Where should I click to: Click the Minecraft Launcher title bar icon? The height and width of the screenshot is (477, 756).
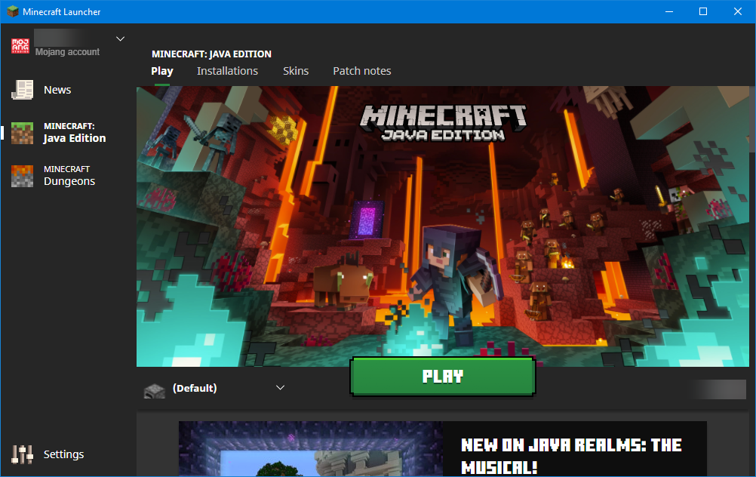pyautogui.click(x=13, y=11)
